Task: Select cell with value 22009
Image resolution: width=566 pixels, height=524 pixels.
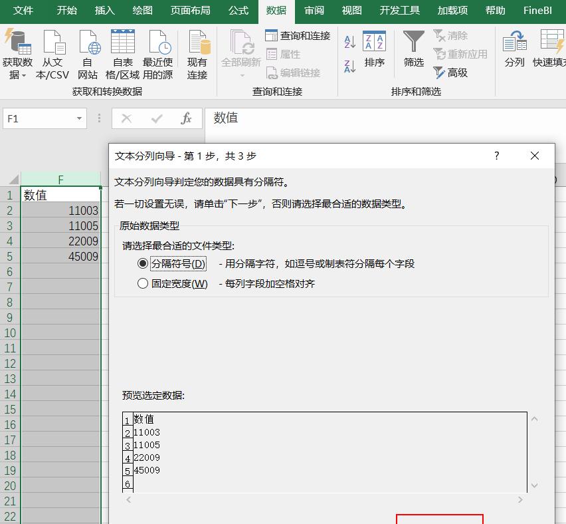Action: [x=60, y=241]
